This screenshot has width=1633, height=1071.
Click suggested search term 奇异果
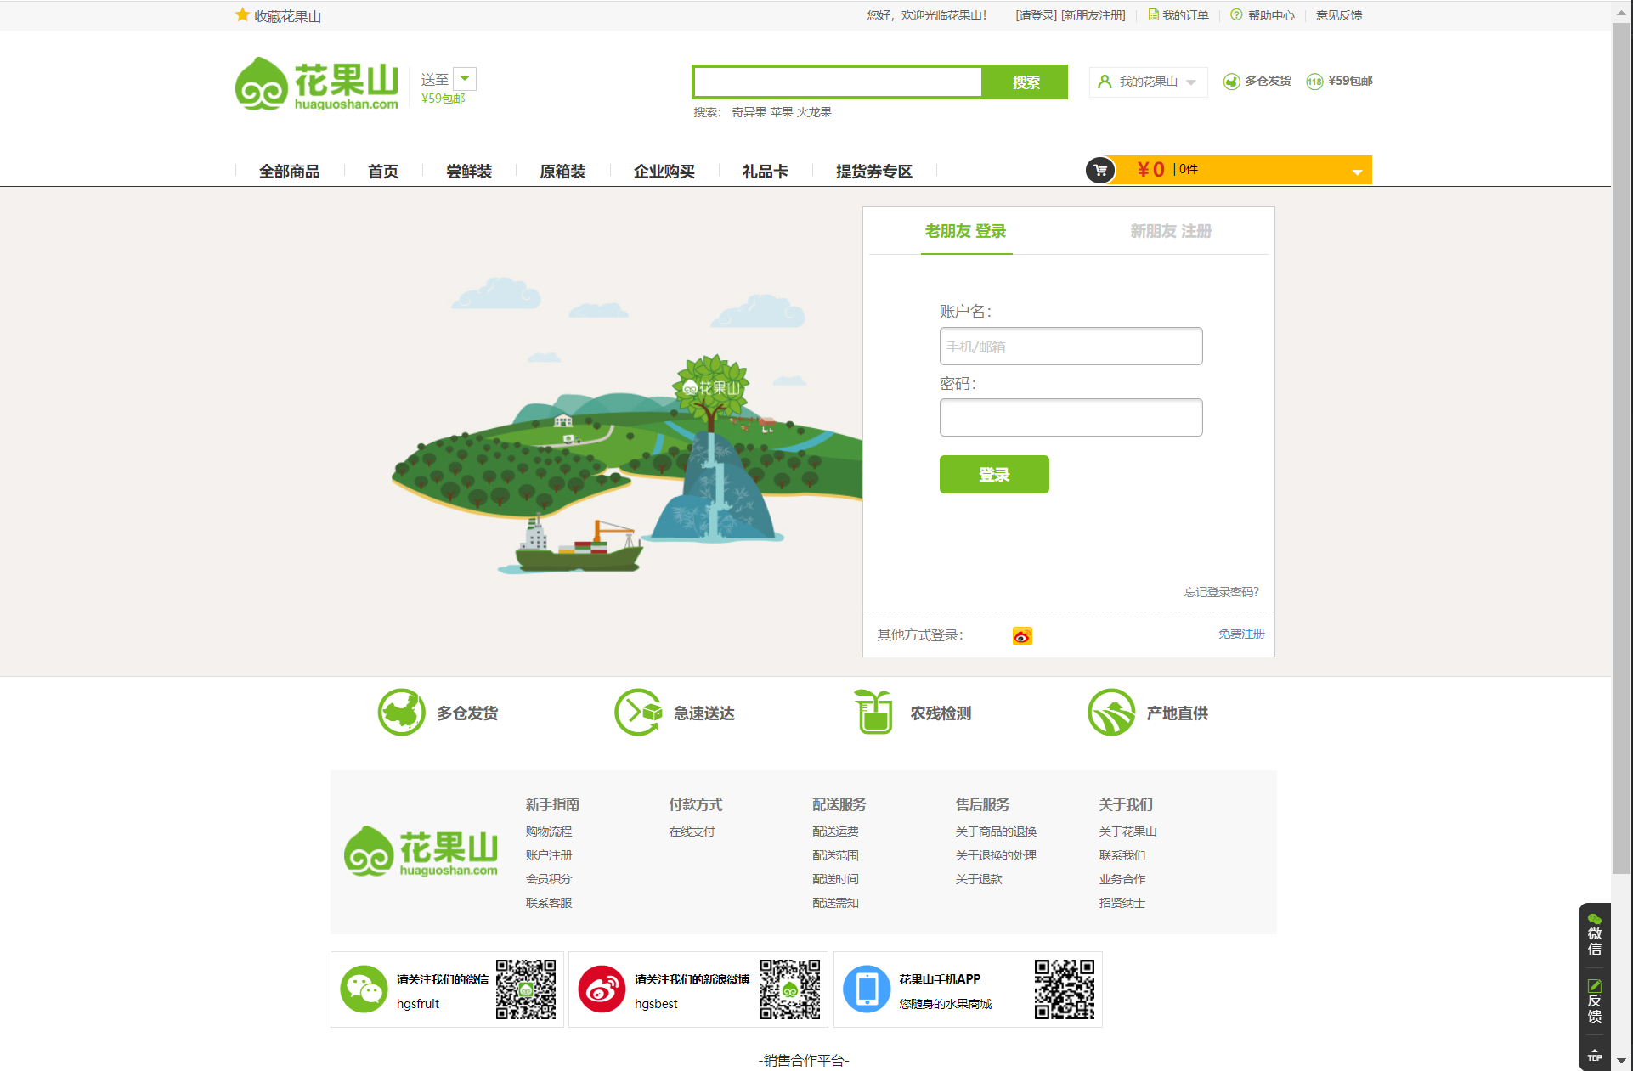[749, 112]
